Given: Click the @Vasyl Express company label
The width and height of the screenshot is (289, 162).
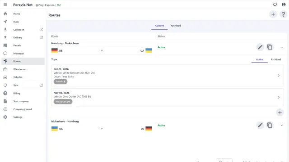Looking at the screenshot, I should tap(45, 5).
